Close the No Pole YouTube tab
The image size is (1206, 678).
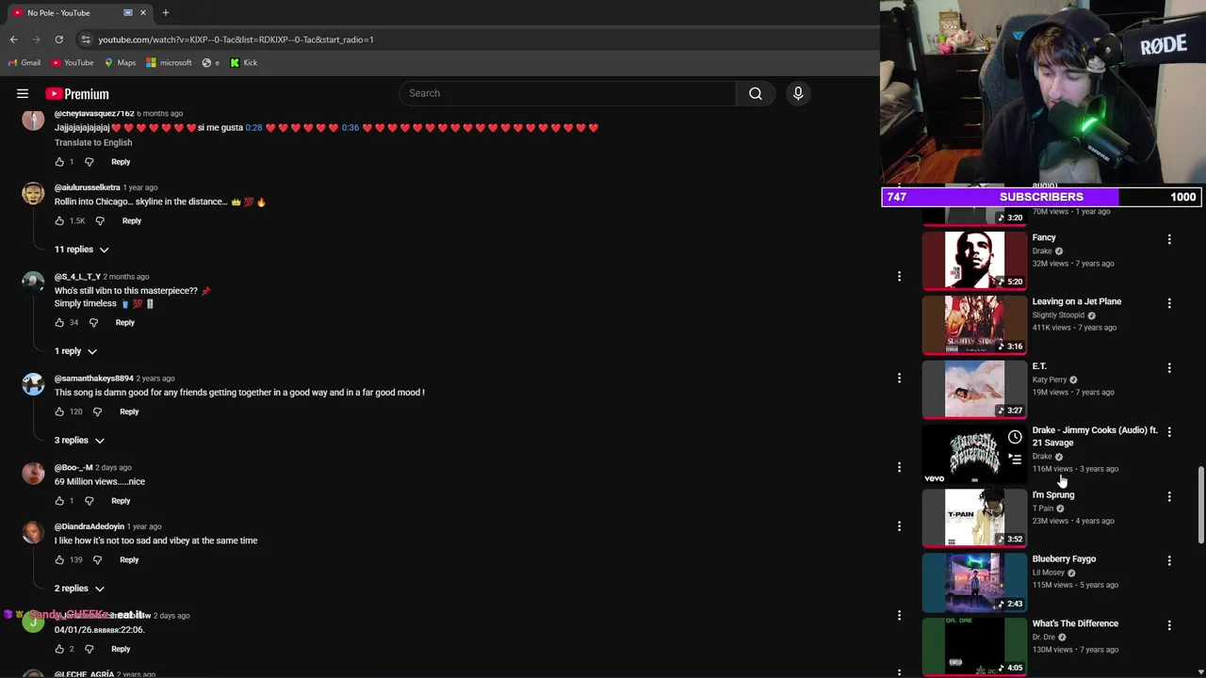point(143,12)
